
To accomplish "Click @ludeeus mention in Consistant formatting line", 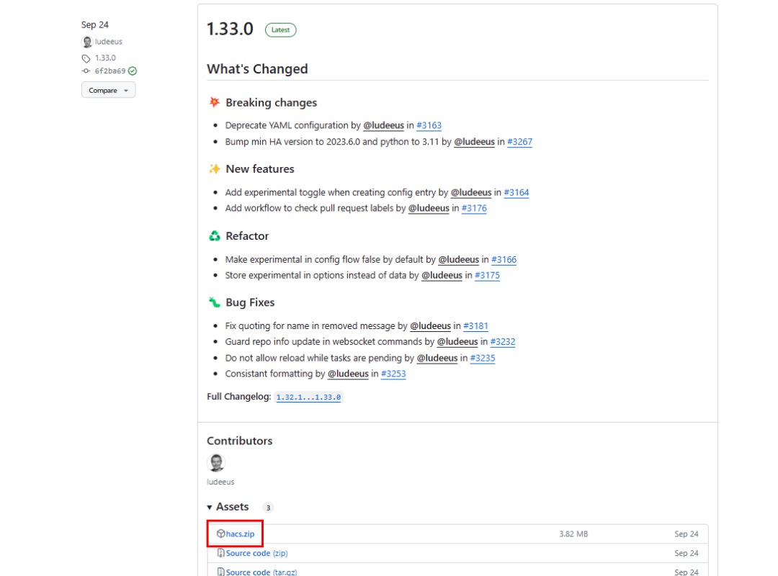I will tap(348, 374).
